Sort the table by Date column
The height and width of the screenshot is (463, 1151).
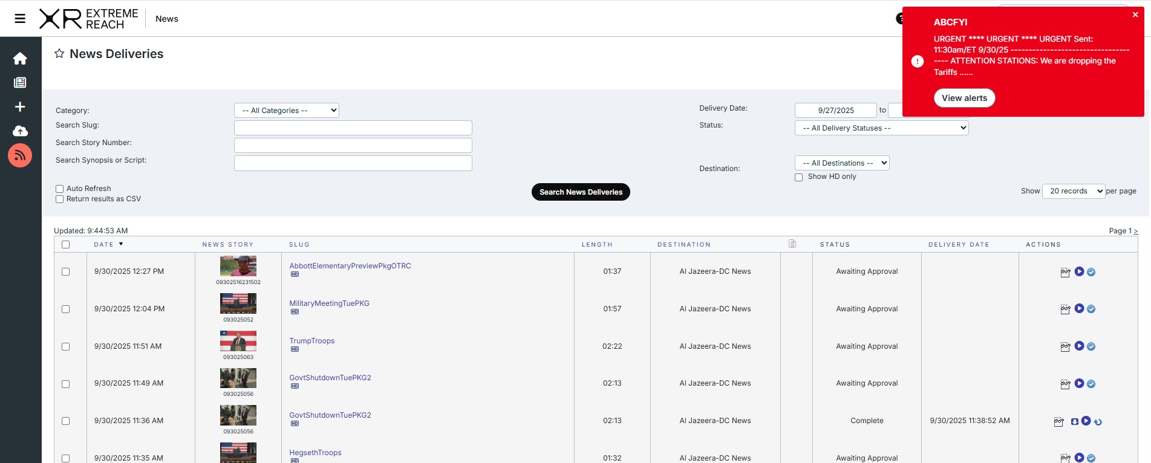point(104,245)
